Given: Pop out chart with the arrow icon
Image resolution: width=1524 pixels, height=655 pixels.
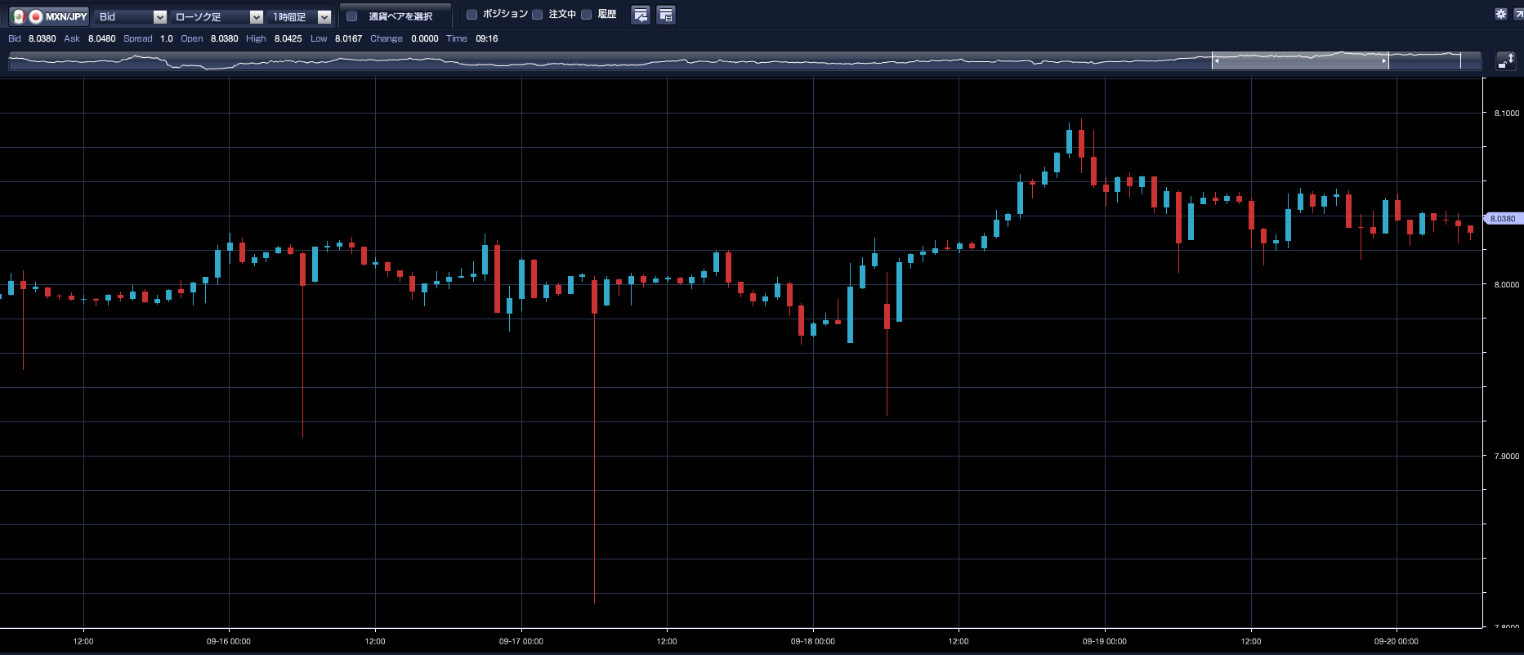Looking at the screenshot, I should tap(1518, 14).
